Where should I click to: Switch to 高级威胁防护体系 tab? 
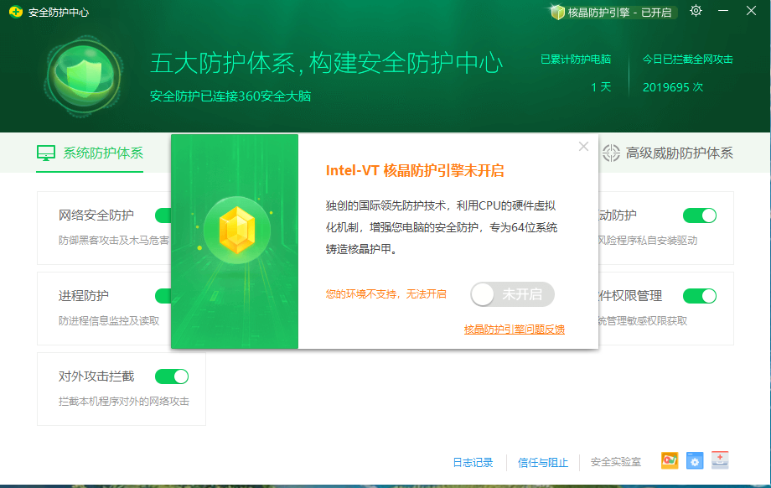[x=668, y=153]
